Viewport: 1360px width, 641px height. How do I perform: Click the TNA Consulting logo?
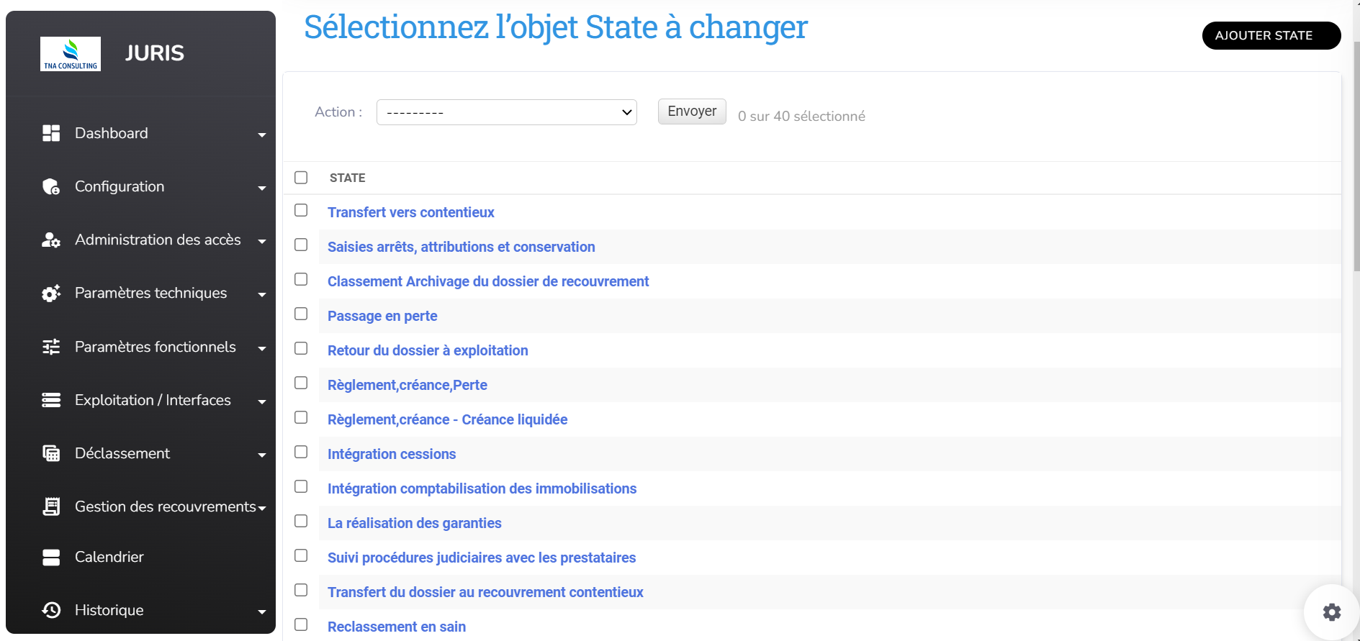pyautogui.click(x=71, y=54)
